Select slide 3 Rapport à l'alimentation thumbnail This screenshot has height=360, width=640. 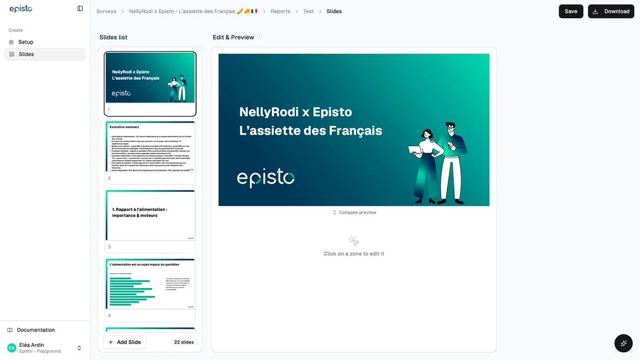150,221
